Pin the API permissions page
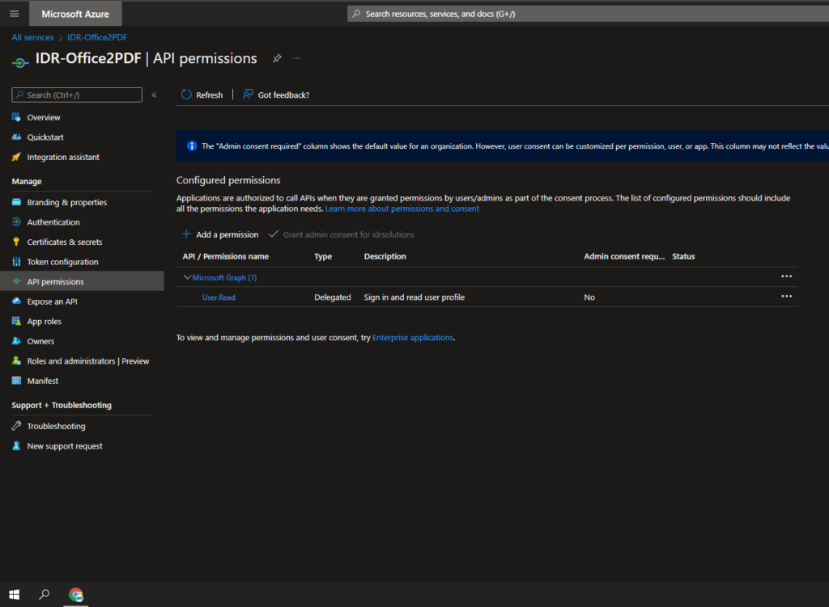 tap(276, 58)
